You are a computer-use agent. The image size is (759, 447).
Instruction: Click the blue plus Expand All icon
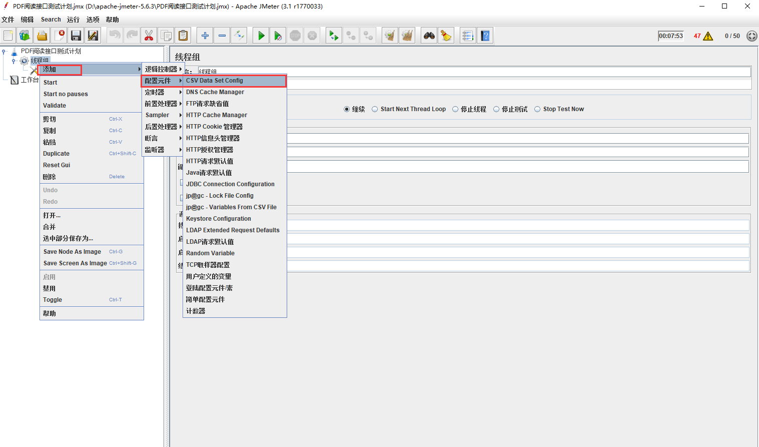pos(205,36)
